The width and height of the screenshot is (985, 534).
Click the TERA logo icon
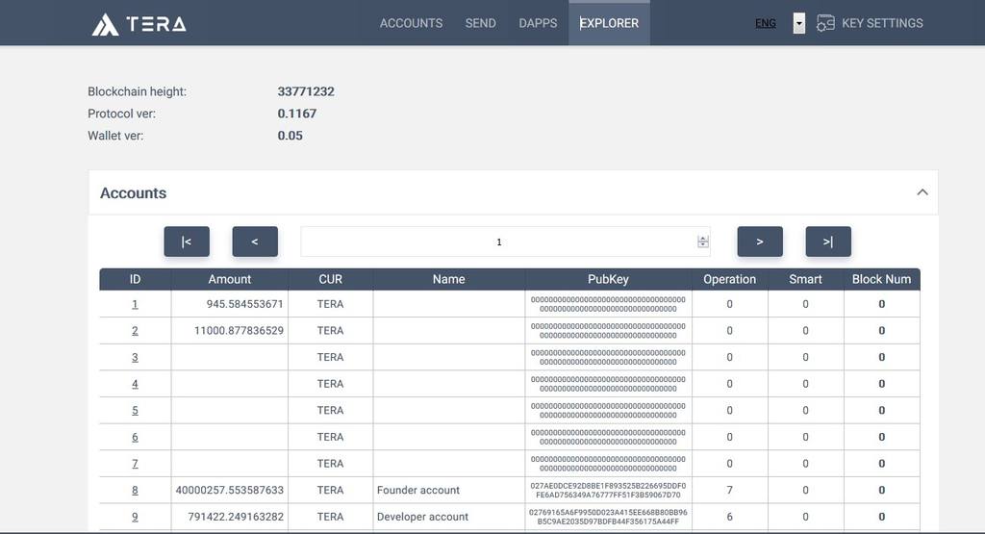tap(105, 24)
